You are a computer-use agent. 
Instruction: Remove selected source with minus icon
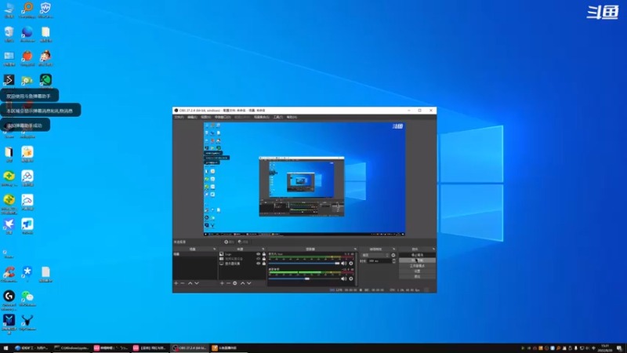(228, 283)
